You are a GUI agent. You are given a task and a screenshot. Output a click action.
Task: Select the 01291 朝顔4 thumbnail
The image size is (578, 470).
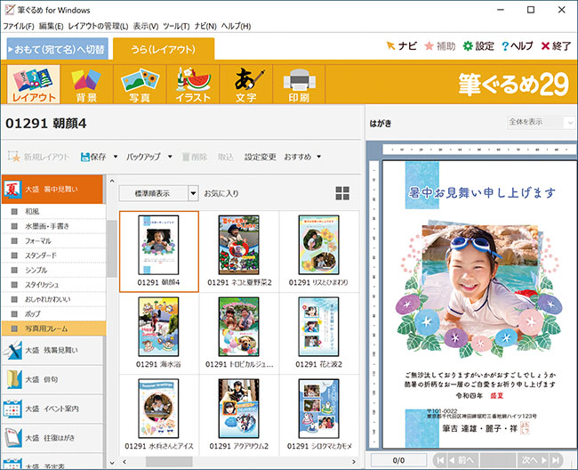159,252
